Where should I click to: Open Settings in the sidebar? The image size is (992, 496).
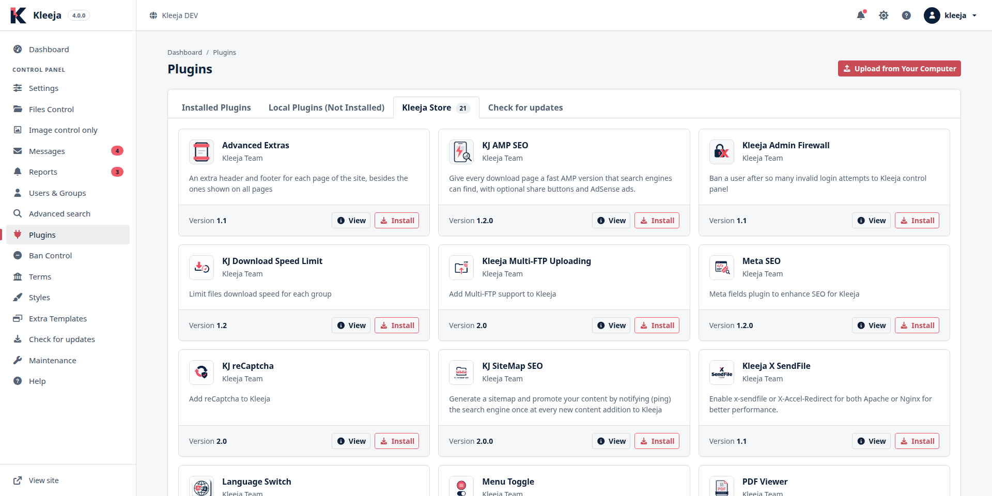pyautogui.click(x=68, y=88)
